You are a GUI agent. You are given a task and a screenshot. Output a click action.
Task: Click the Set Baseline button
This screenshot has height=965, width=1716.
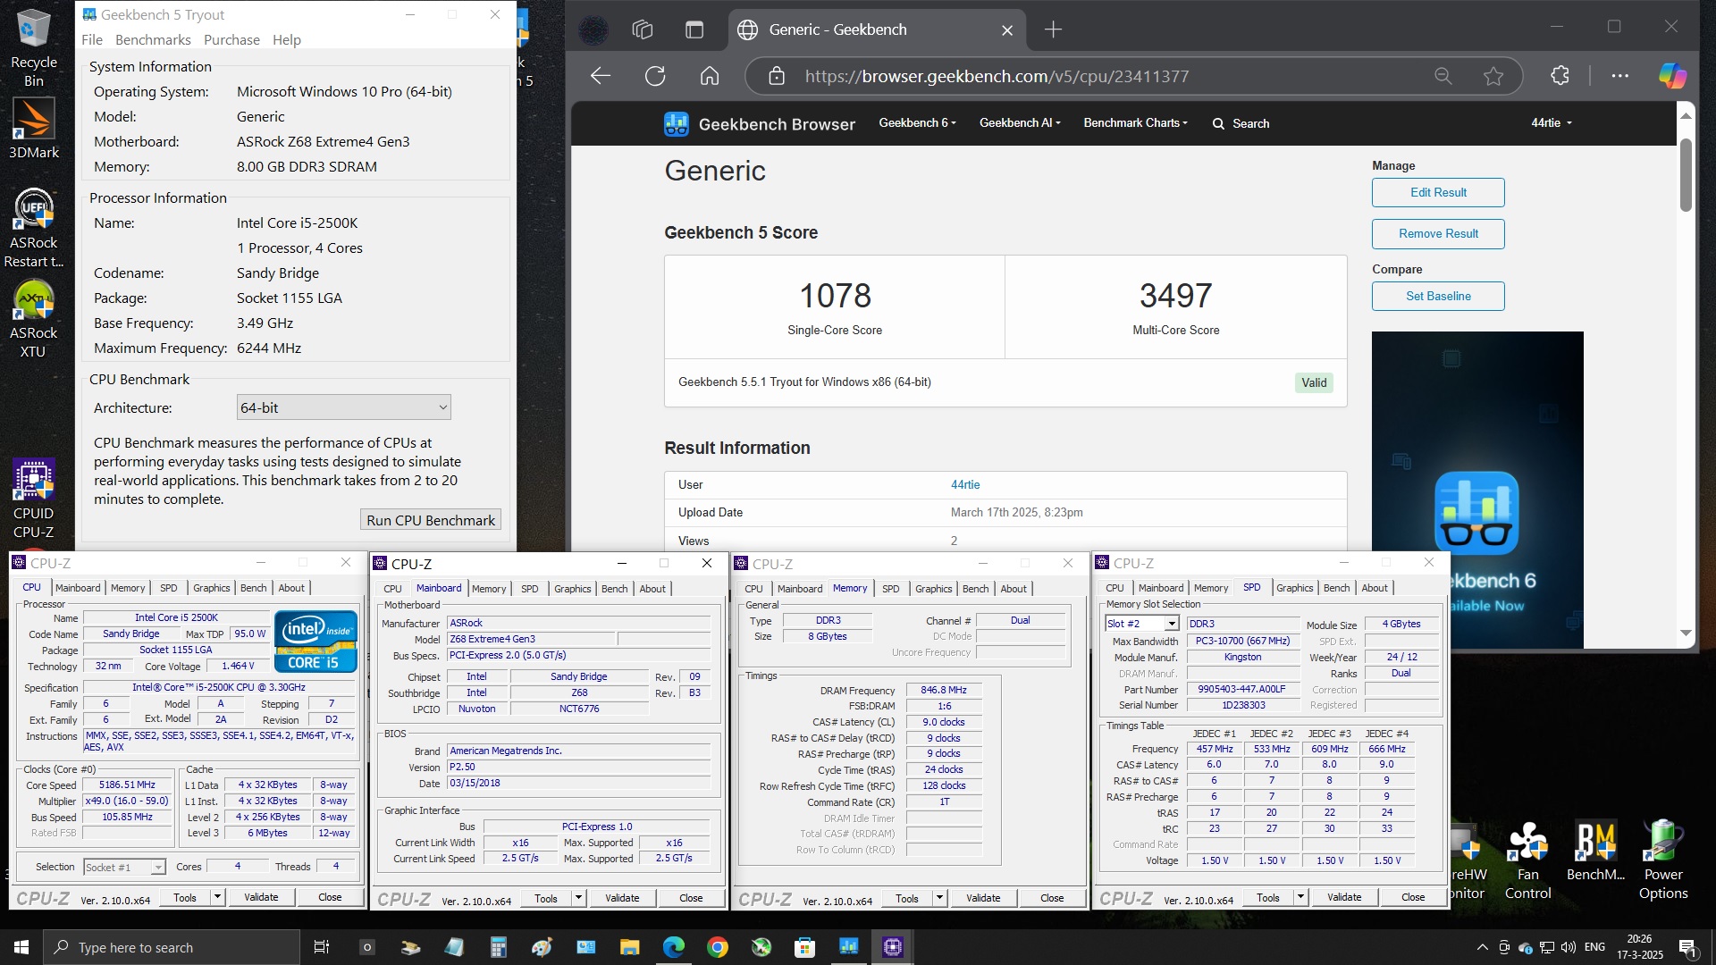pos(1438,296)
